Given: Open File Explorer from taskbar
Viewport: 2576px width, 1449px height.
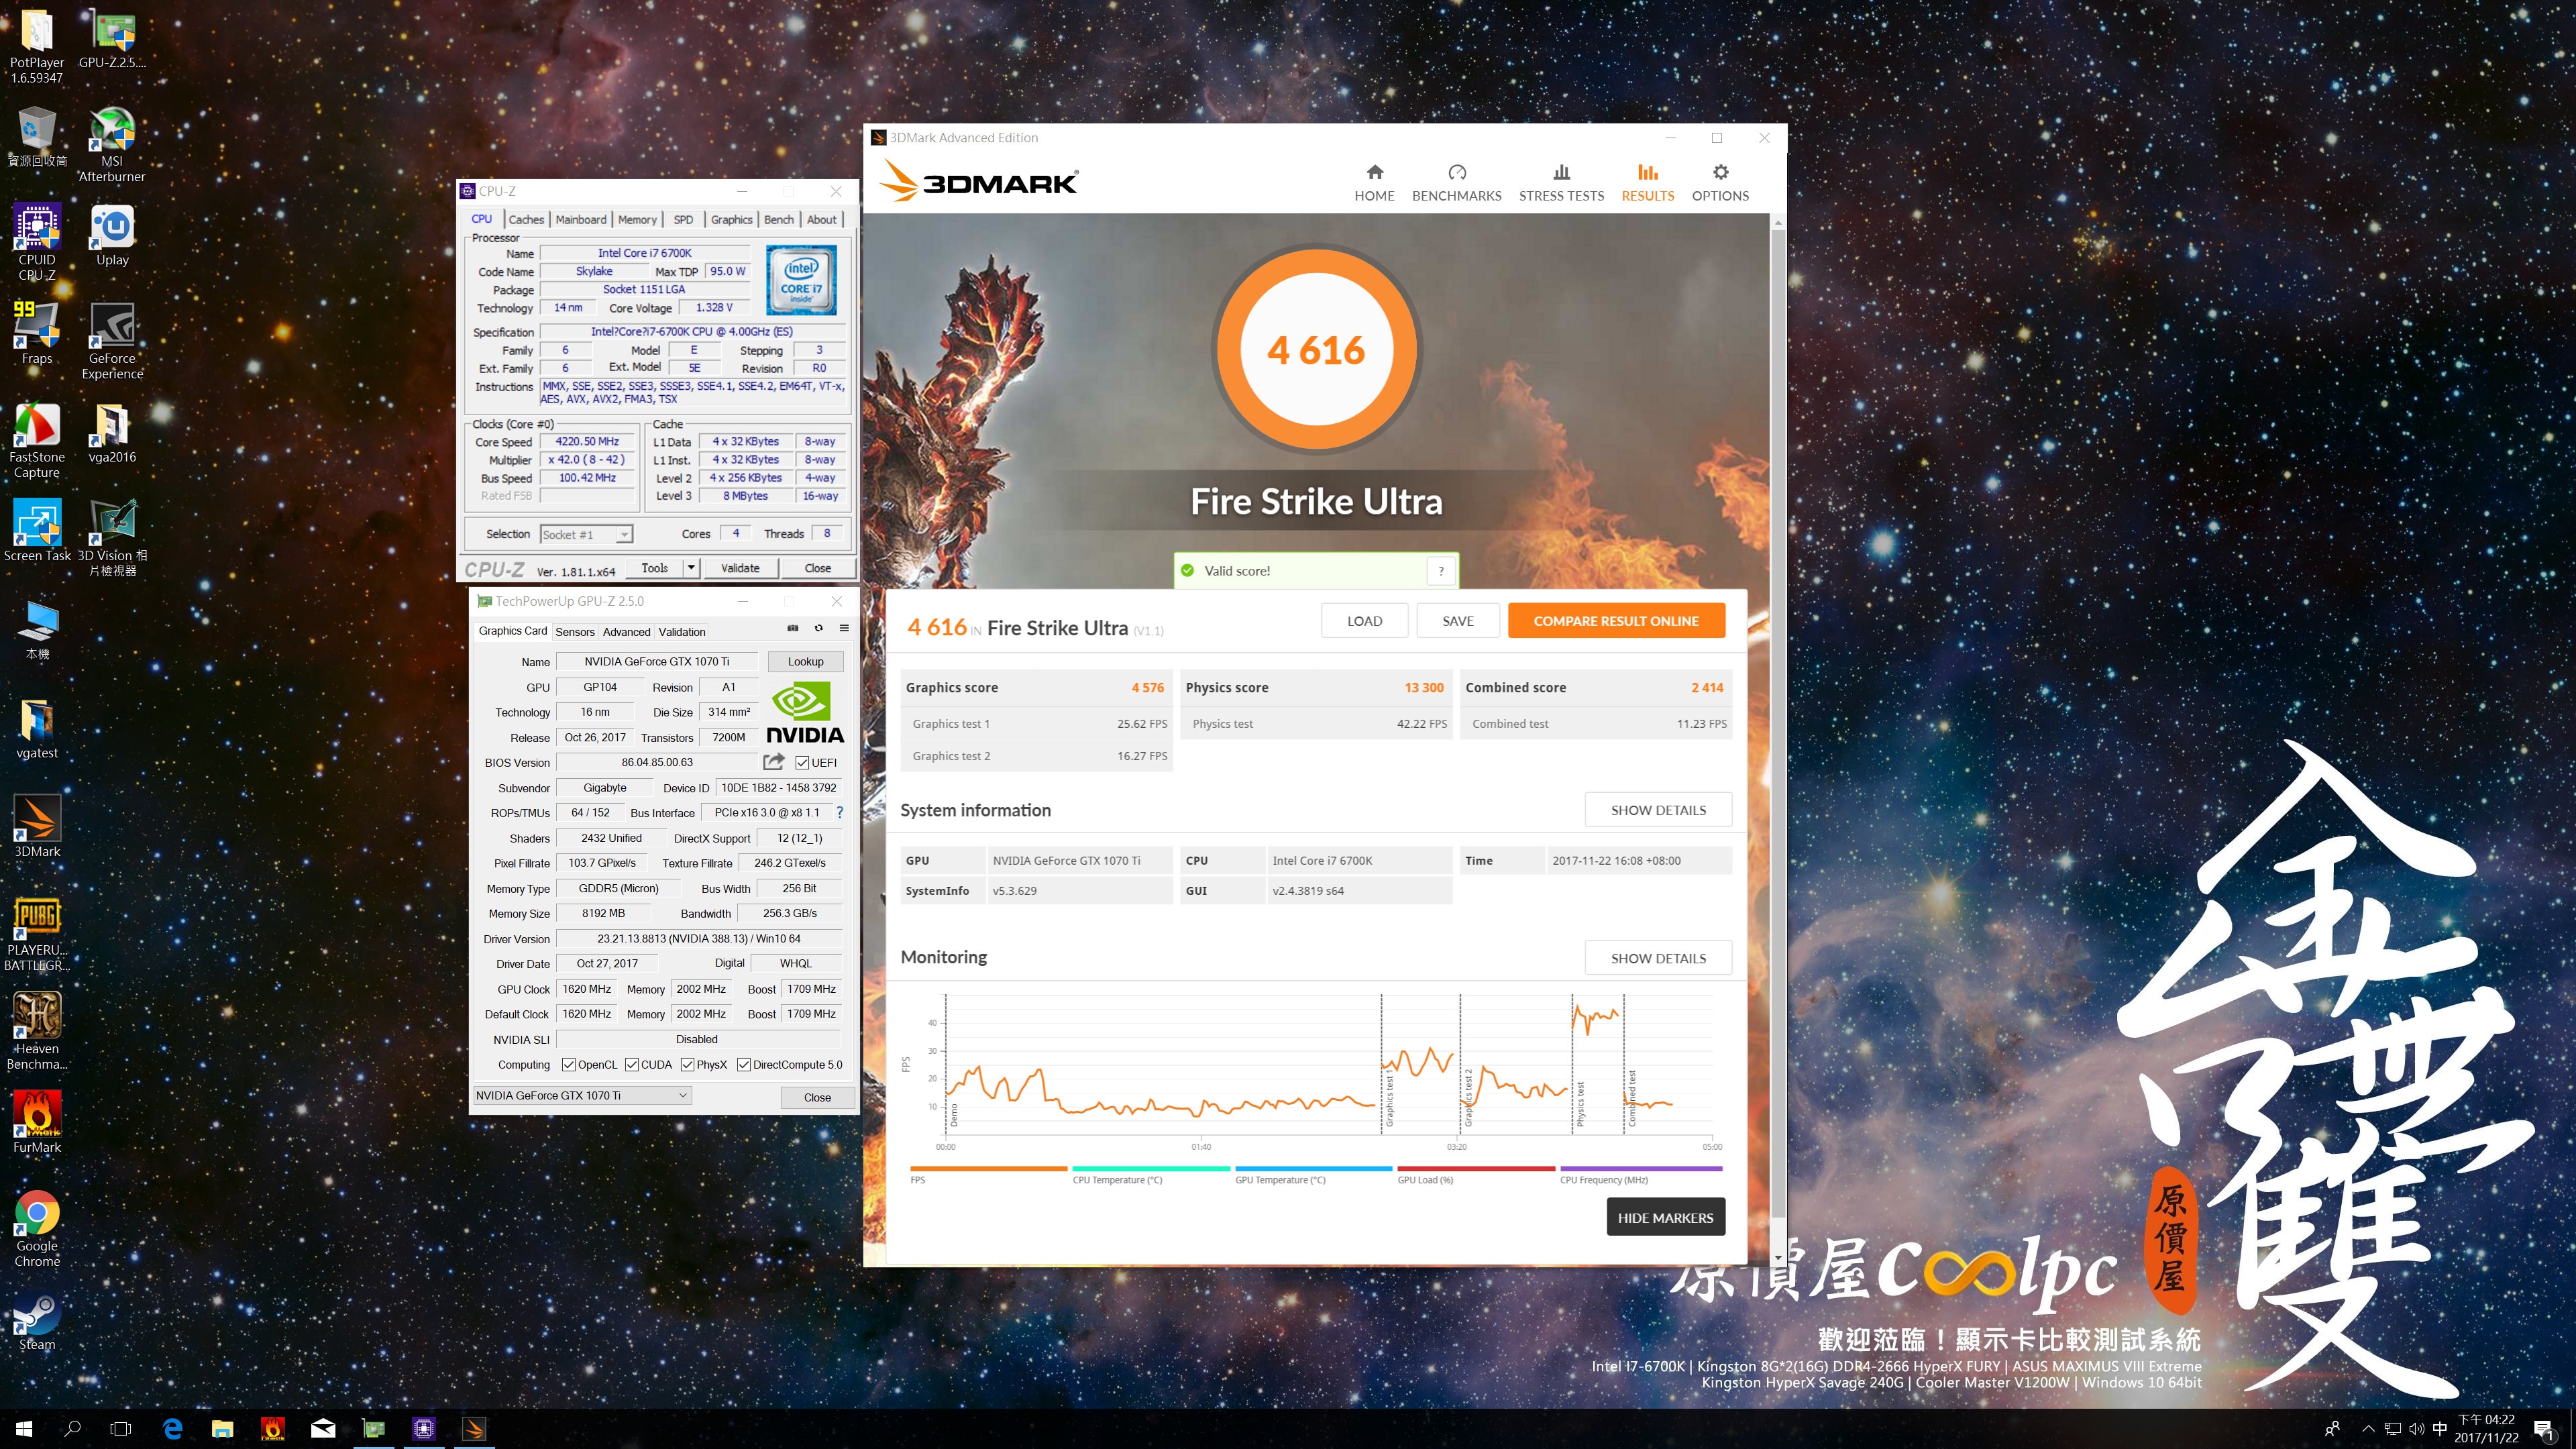Looking at the screenshot, I should [222, 1428].
